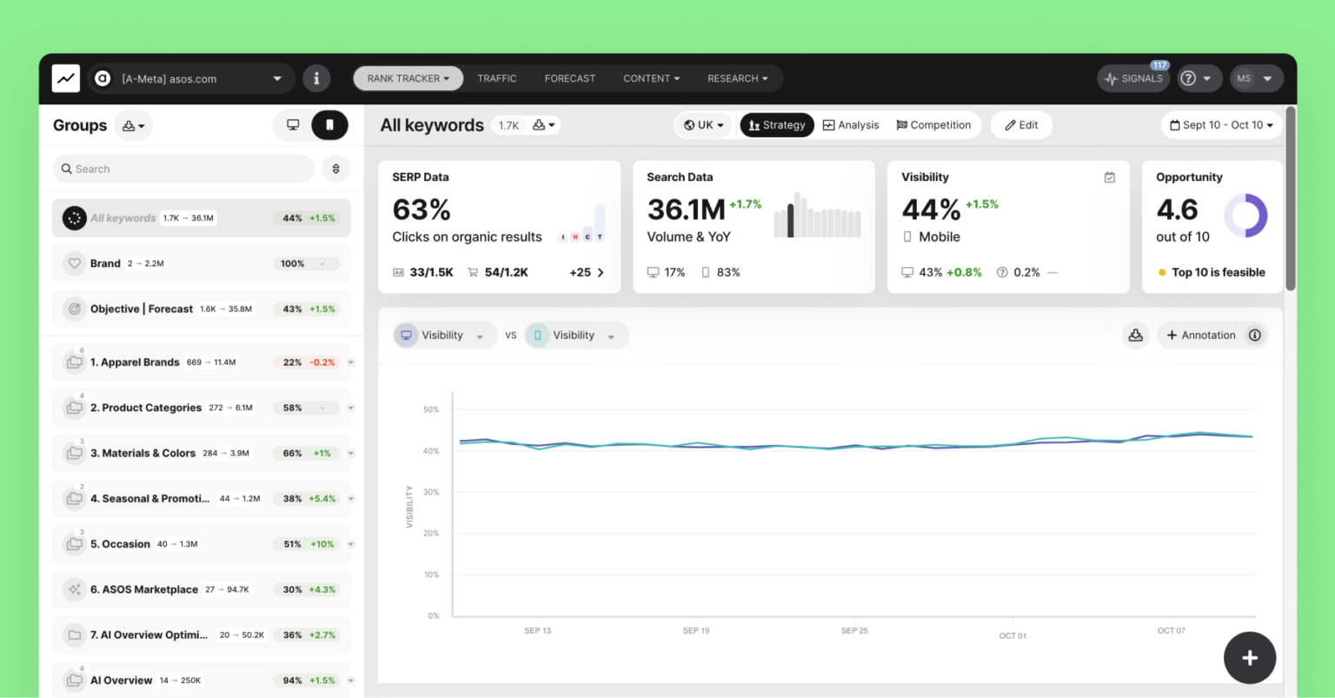
Task: Click the trend-line logo in the top bar
Action: [x=66, y=77]
